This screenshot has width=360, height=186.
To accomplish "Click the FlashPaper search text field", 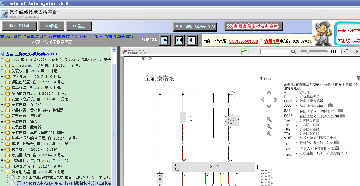I will pos(275,52).
